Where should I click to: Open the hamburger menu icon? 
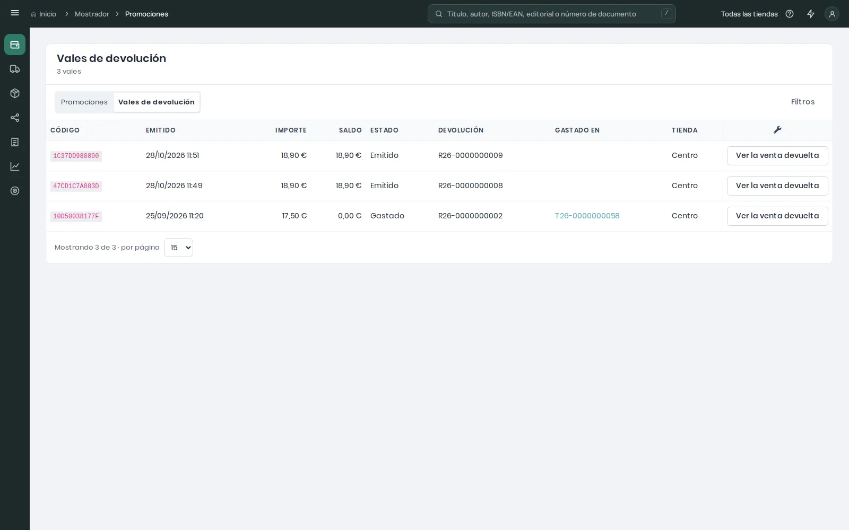(x=15, y=13)
